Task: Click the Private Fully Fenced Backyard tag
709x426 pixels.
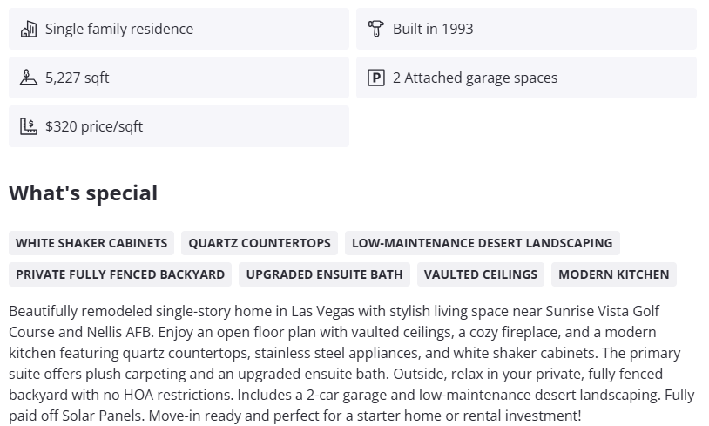Action: tap(120, 274)
